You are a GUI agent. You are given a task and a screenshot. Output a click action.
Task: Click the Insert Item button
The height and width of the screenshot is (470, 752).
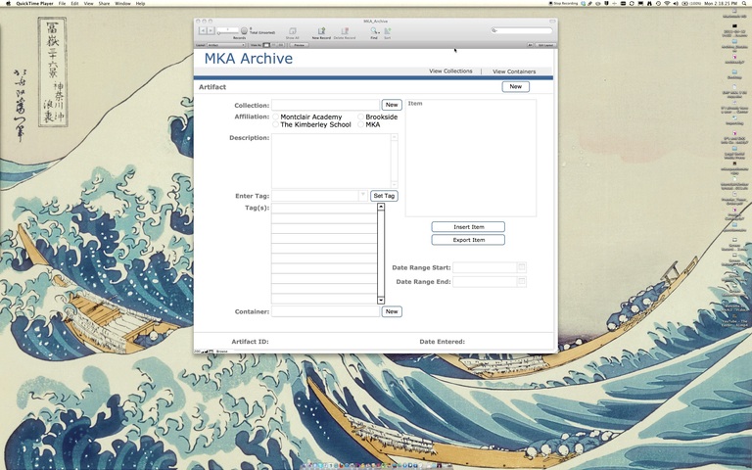point(468,227)
